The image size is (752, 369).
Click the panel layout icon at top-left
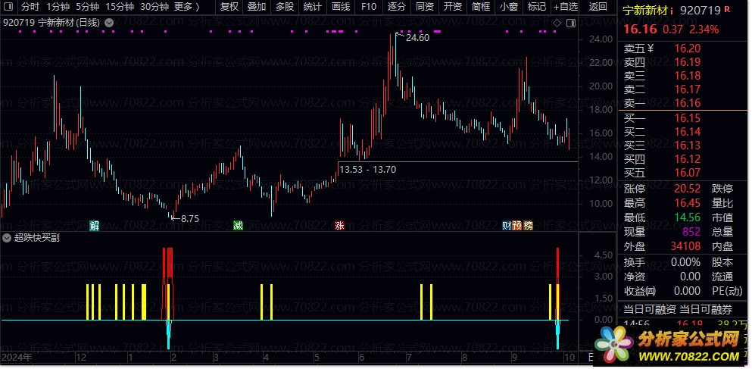point(9,7)
